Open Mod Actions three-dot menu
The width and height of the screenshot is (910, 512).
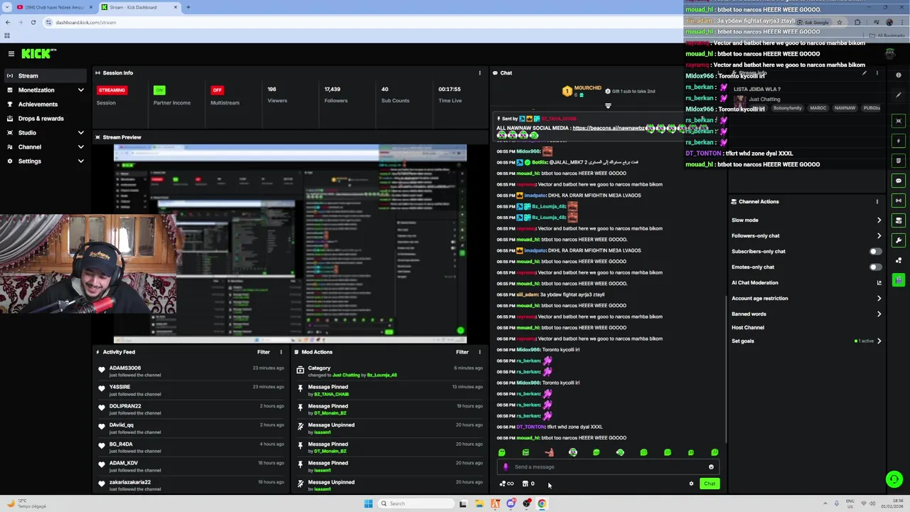479,352
